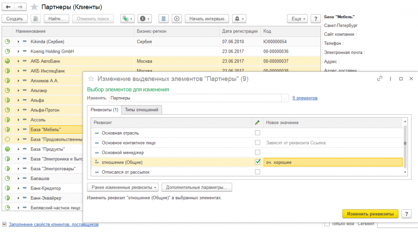Open Ранее измененные реквизиты dropdown
The image size is (418, 237).
123,187
